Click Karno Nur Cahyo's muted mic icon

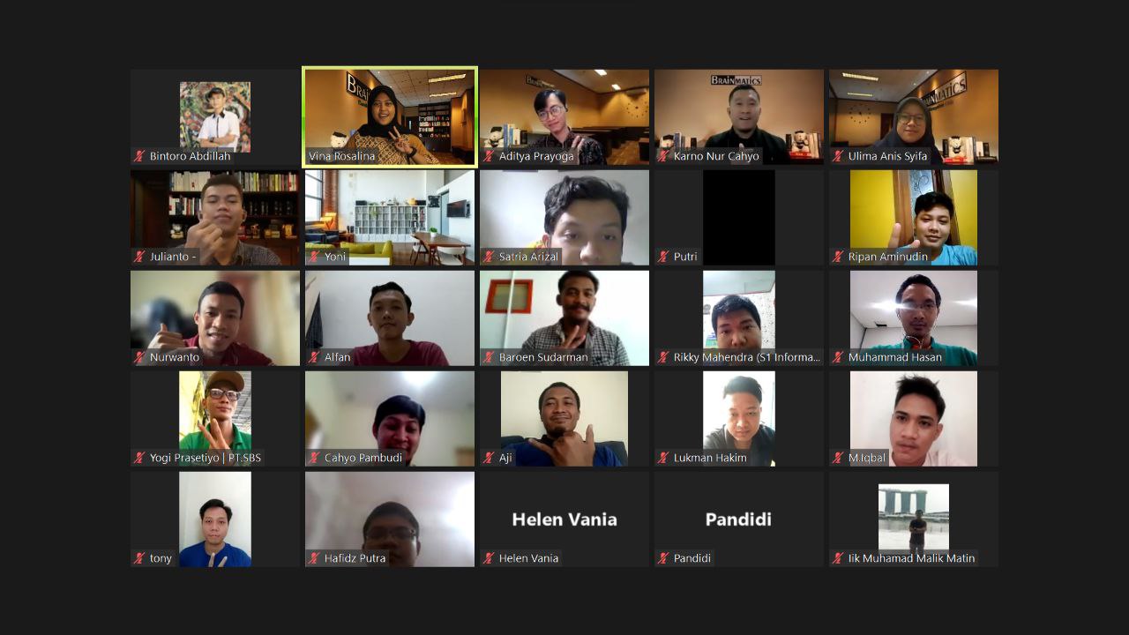pyautogui.click(x=663, y=156)
